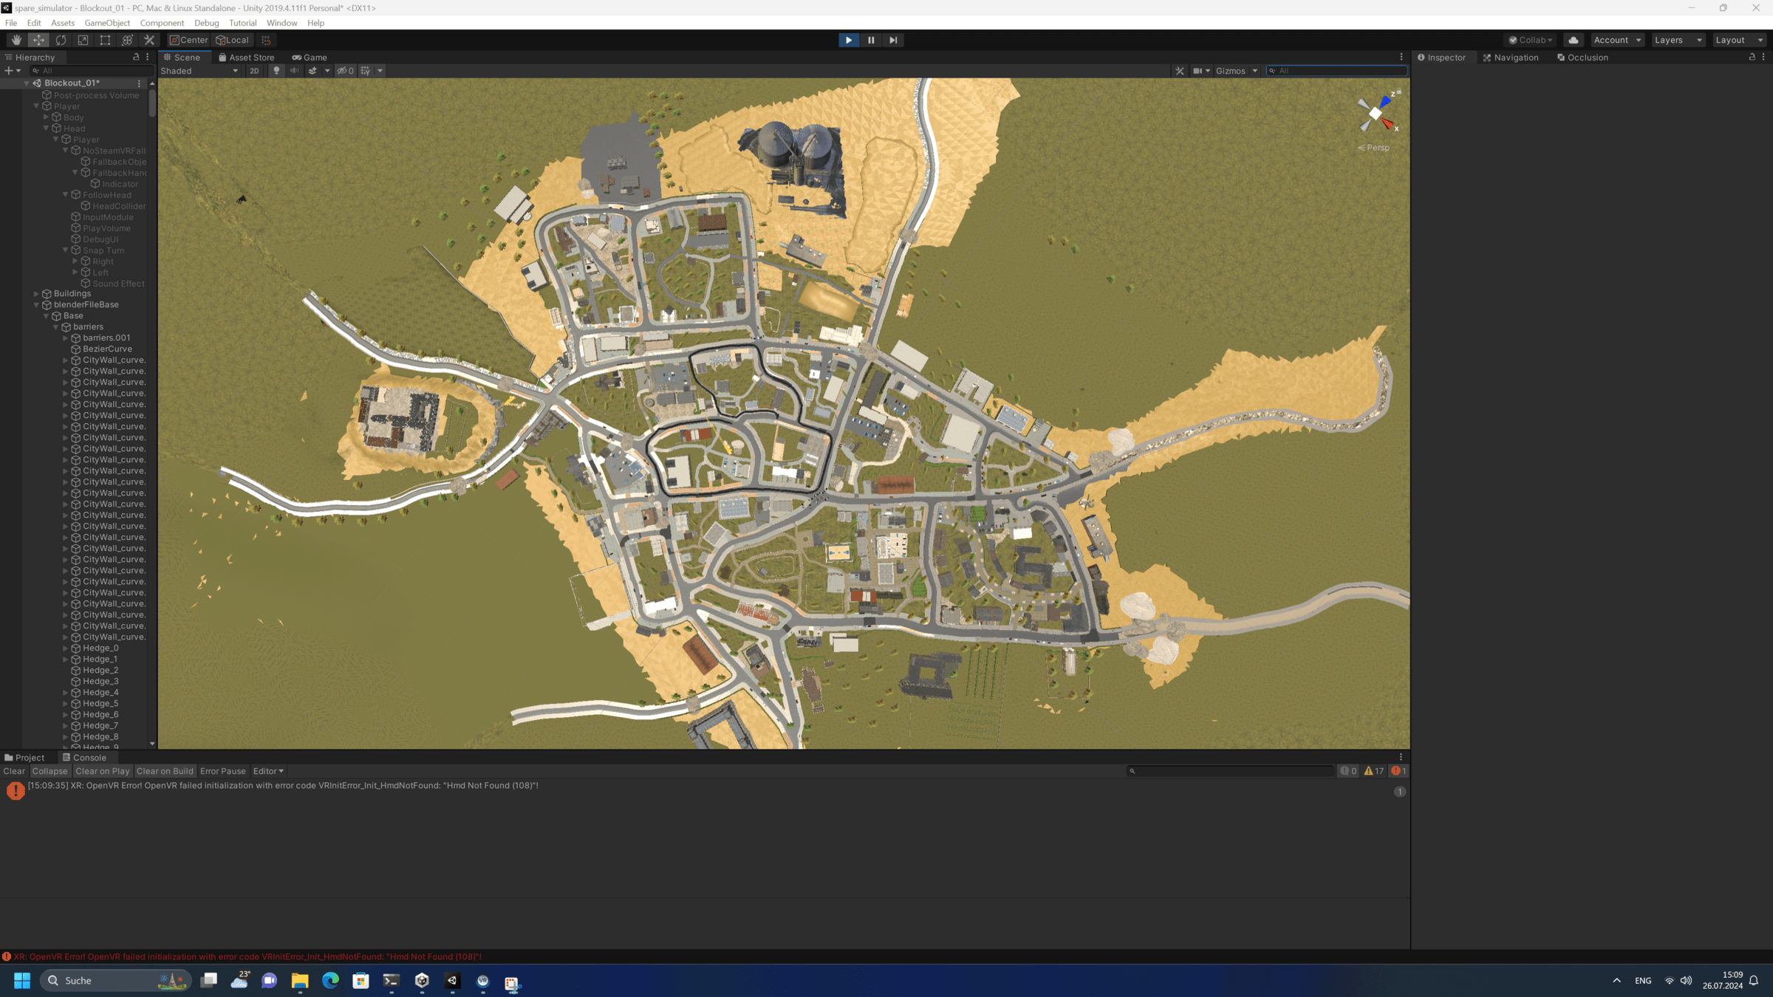Select the Scale tool
The height and width of the screenshot is (997, 1773).
coord(83,40)
